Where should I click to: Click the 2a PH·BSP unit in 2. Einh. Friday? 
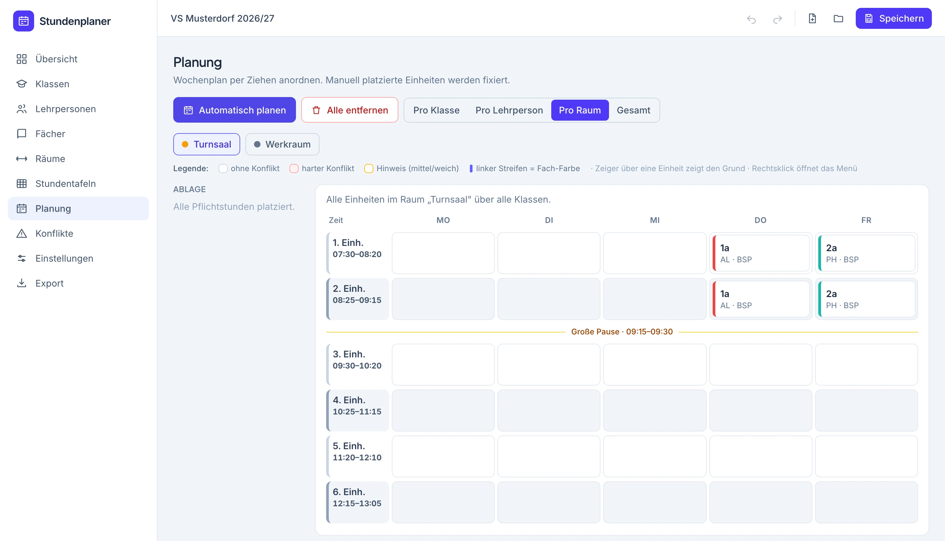tap(866, 299)
